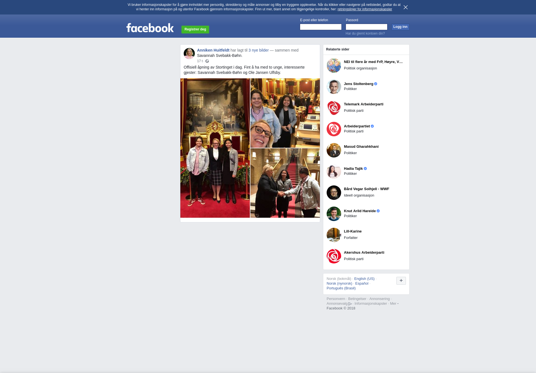Open the Har du glemt kontoen din link
Viewport: 536px width, 373px height.
(365, 33)
